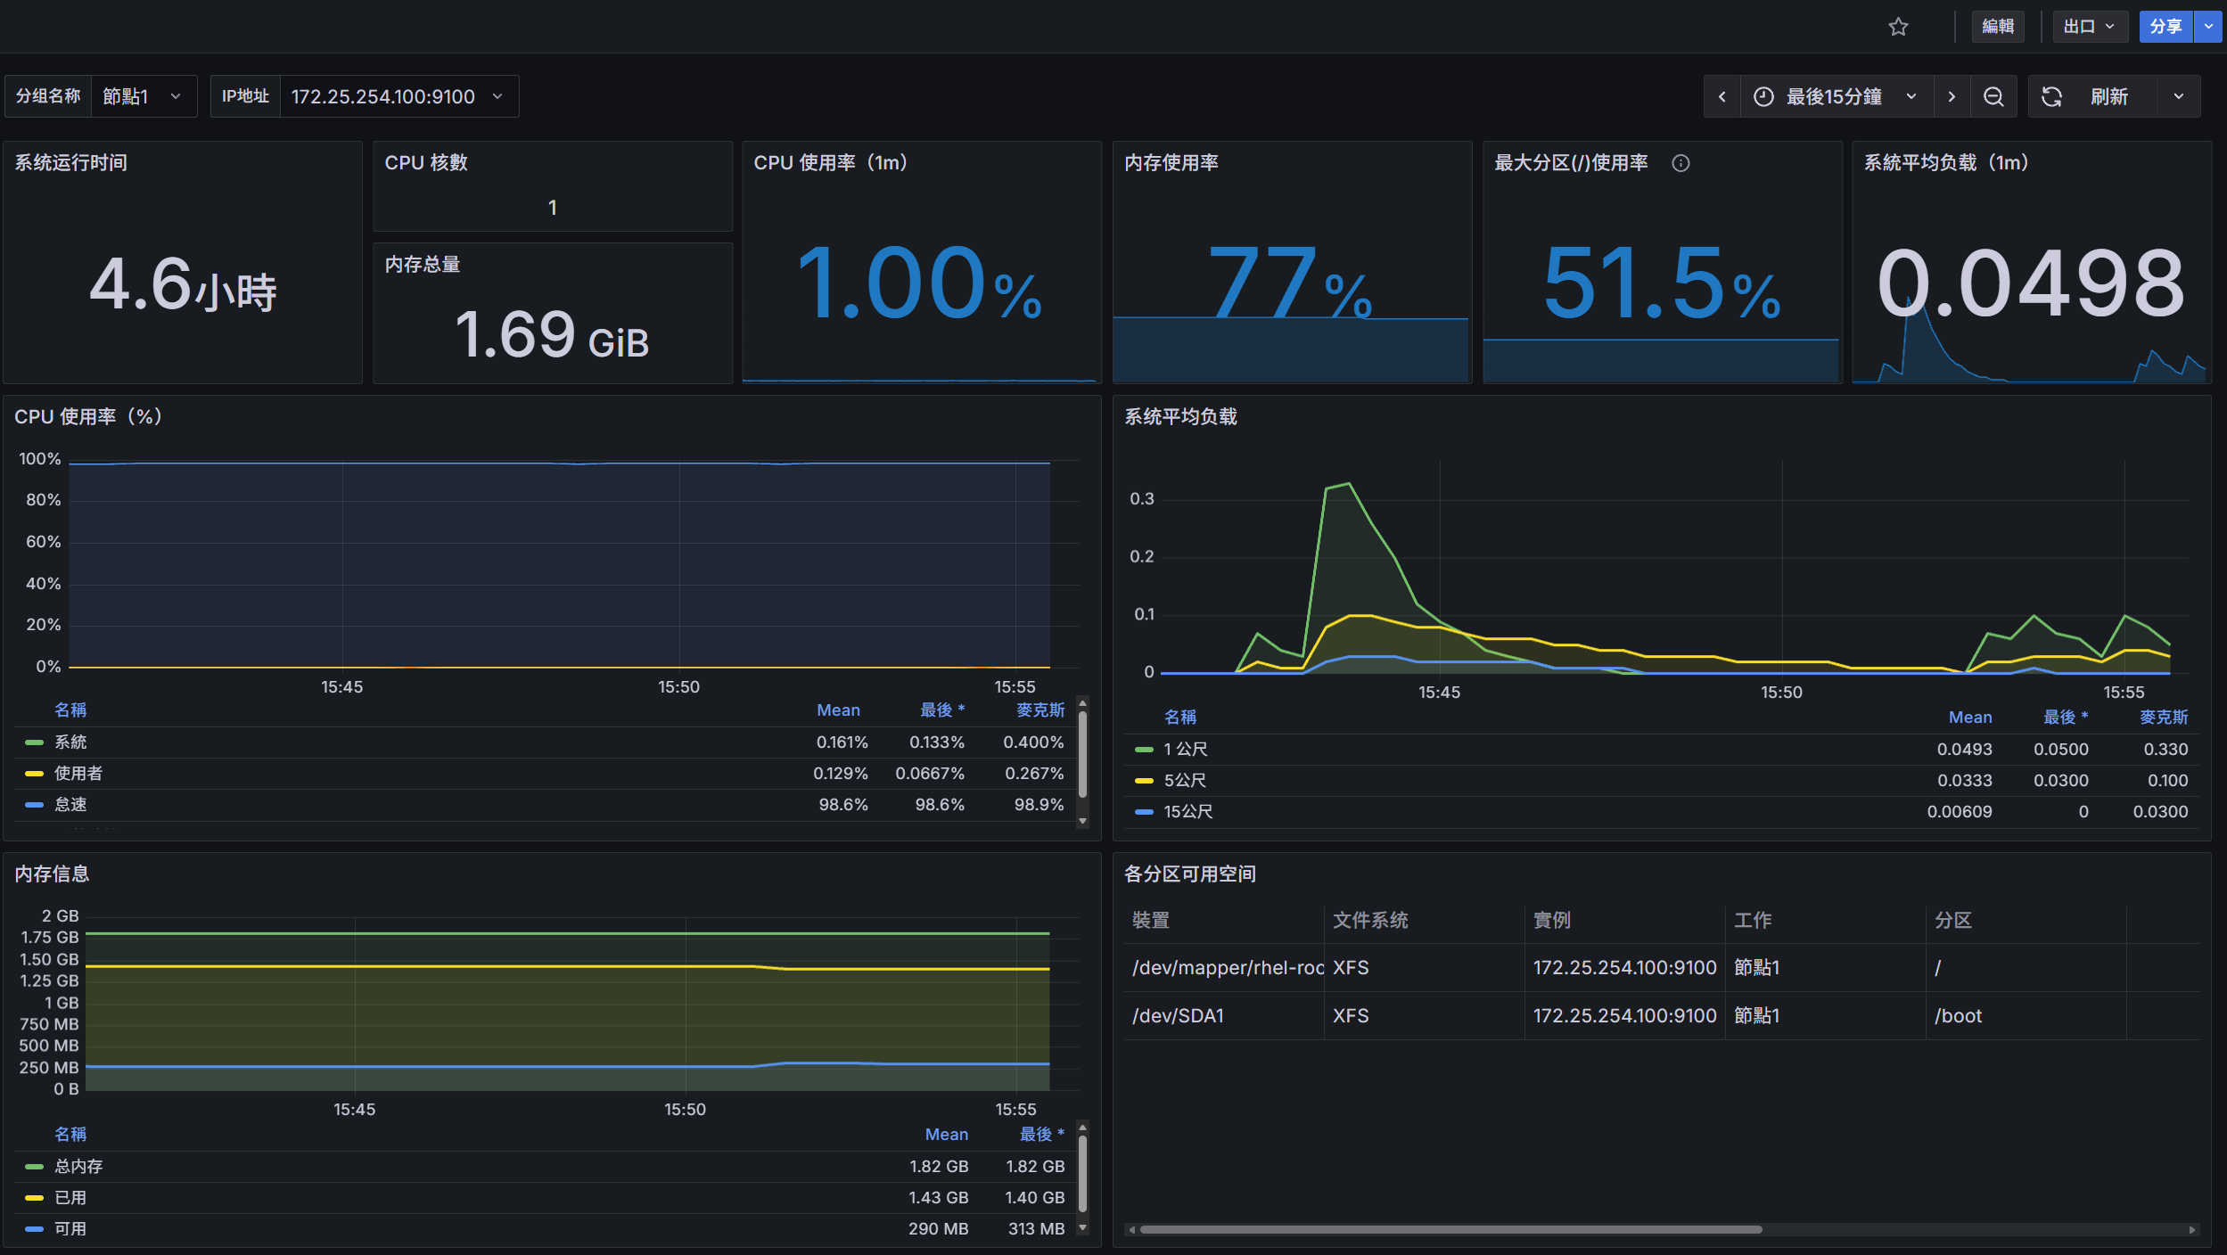2227x1255 pixels.
Task: Click the clock icon in time picker
Action: (1763, 96)
